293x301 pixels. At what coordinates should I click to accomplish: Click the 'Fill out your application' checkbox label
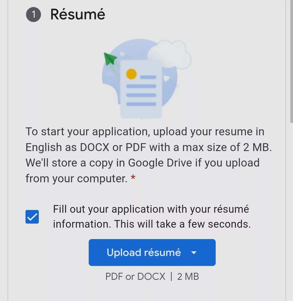click(151, 217)
